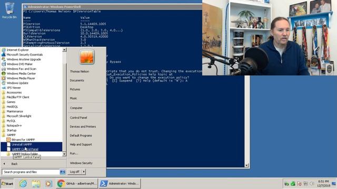
Task: Click the Bitnami for XAMPP icon
Action: tap(8, 140)
